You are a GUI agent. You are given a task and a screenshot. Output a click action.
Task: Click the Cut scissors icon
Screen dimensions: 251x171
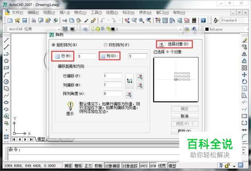(x=65, y=20)
